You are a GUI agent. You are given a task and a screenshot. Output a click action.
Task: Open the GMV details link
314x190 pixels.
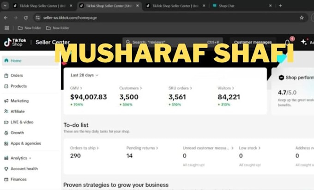click(x=76, y=88)
